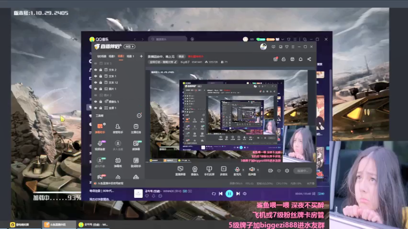Open the volume control in QQ Music

pos(245,194)
